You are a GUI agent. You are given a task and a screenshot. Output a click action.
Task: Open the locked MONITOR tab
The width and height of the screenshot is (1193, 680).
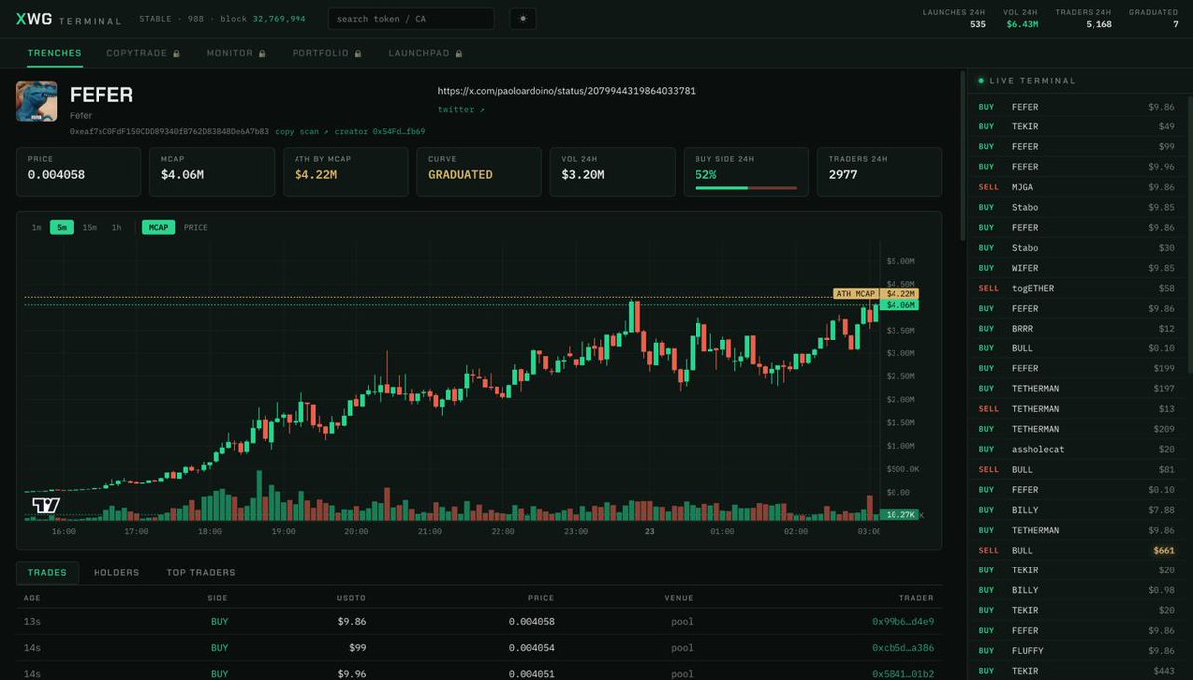click(236, 53)
